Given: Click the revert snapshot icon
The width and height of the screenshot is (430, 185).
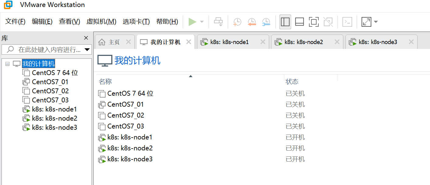Looking at the screenshot, I should pyautogui.click(x=252, y=22).
